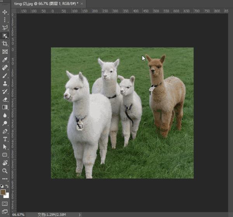
Task: Click the alpaca photo on the canvas
Action: 122,113
